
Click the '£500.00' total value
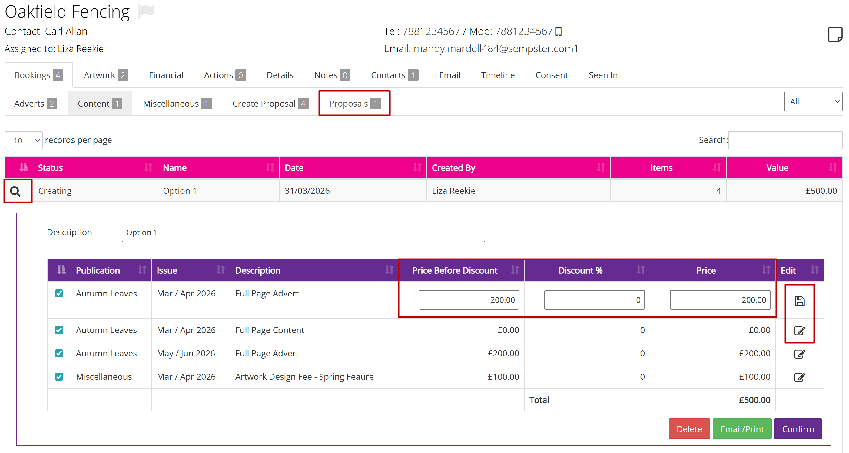pyautogui.click(x=754, y=400)
